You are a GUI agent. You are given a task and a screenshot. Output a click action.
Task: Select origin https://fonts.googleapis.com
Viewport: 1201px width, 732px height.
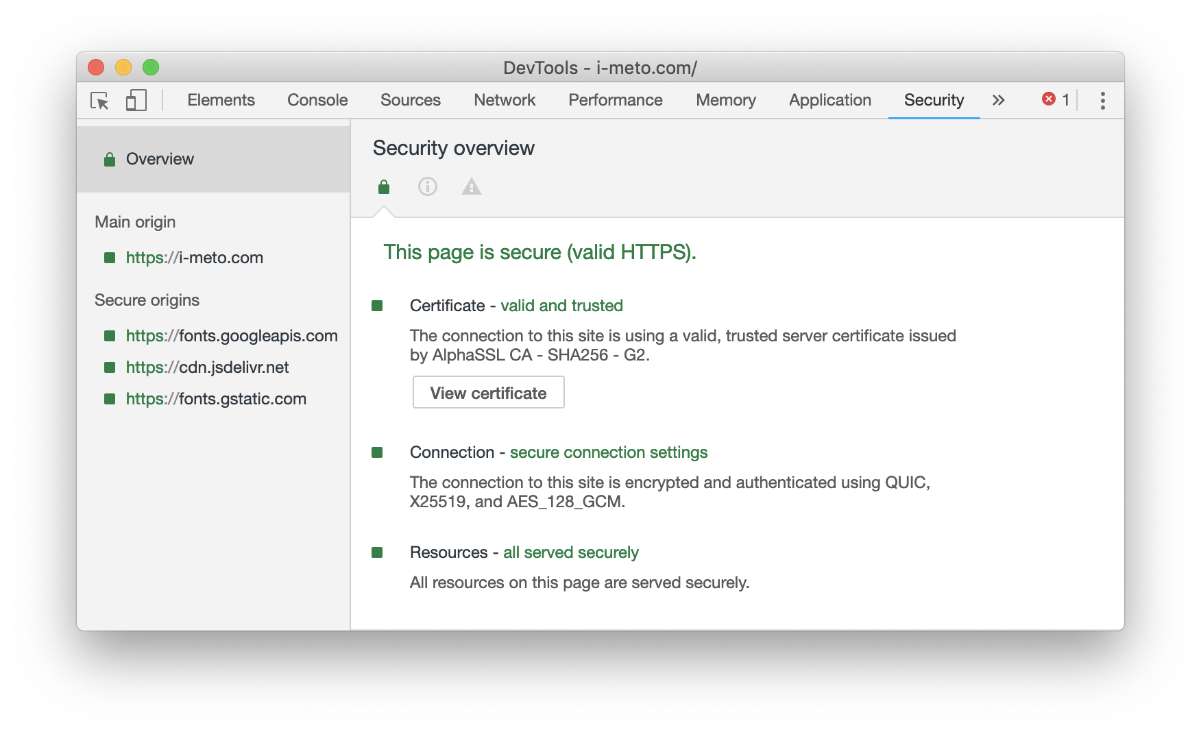[x=232, y=336]
